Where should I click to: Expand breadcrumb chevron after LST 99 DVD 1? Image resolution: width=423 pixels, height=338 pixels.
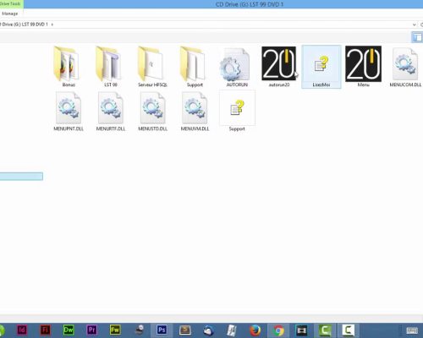52,25
